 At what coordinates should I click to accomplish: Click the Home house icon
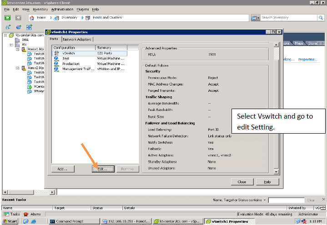32,18
